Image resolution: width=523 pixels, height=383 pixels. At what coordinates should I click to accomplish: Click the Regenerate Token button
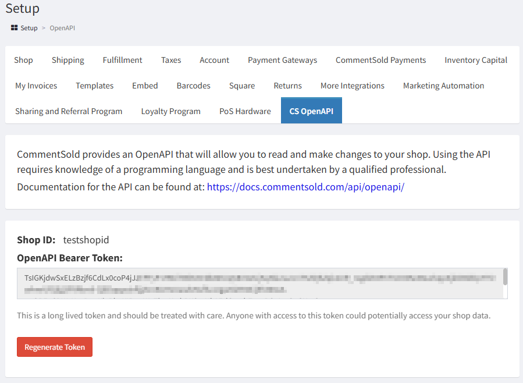tap(55, 347)
